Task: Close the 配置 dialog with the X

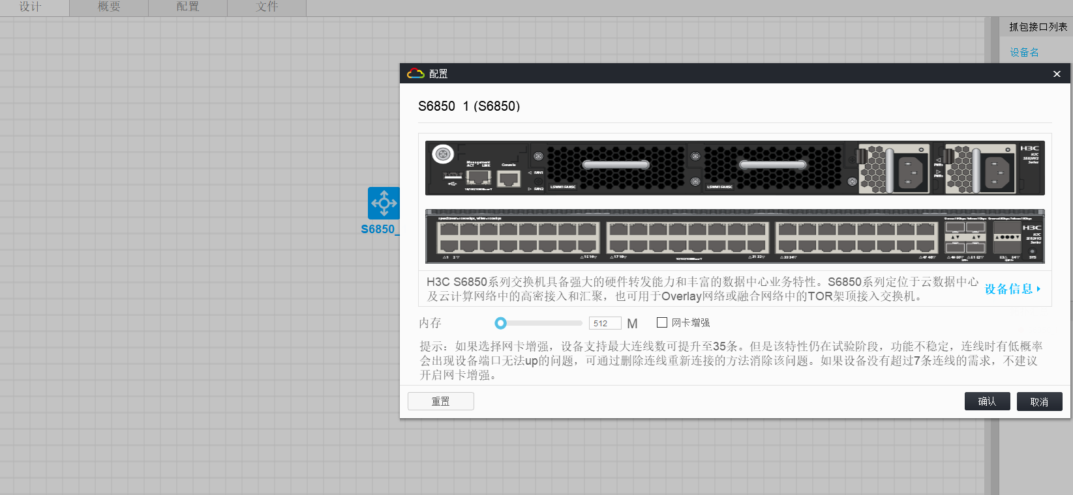Action: 1057,74
